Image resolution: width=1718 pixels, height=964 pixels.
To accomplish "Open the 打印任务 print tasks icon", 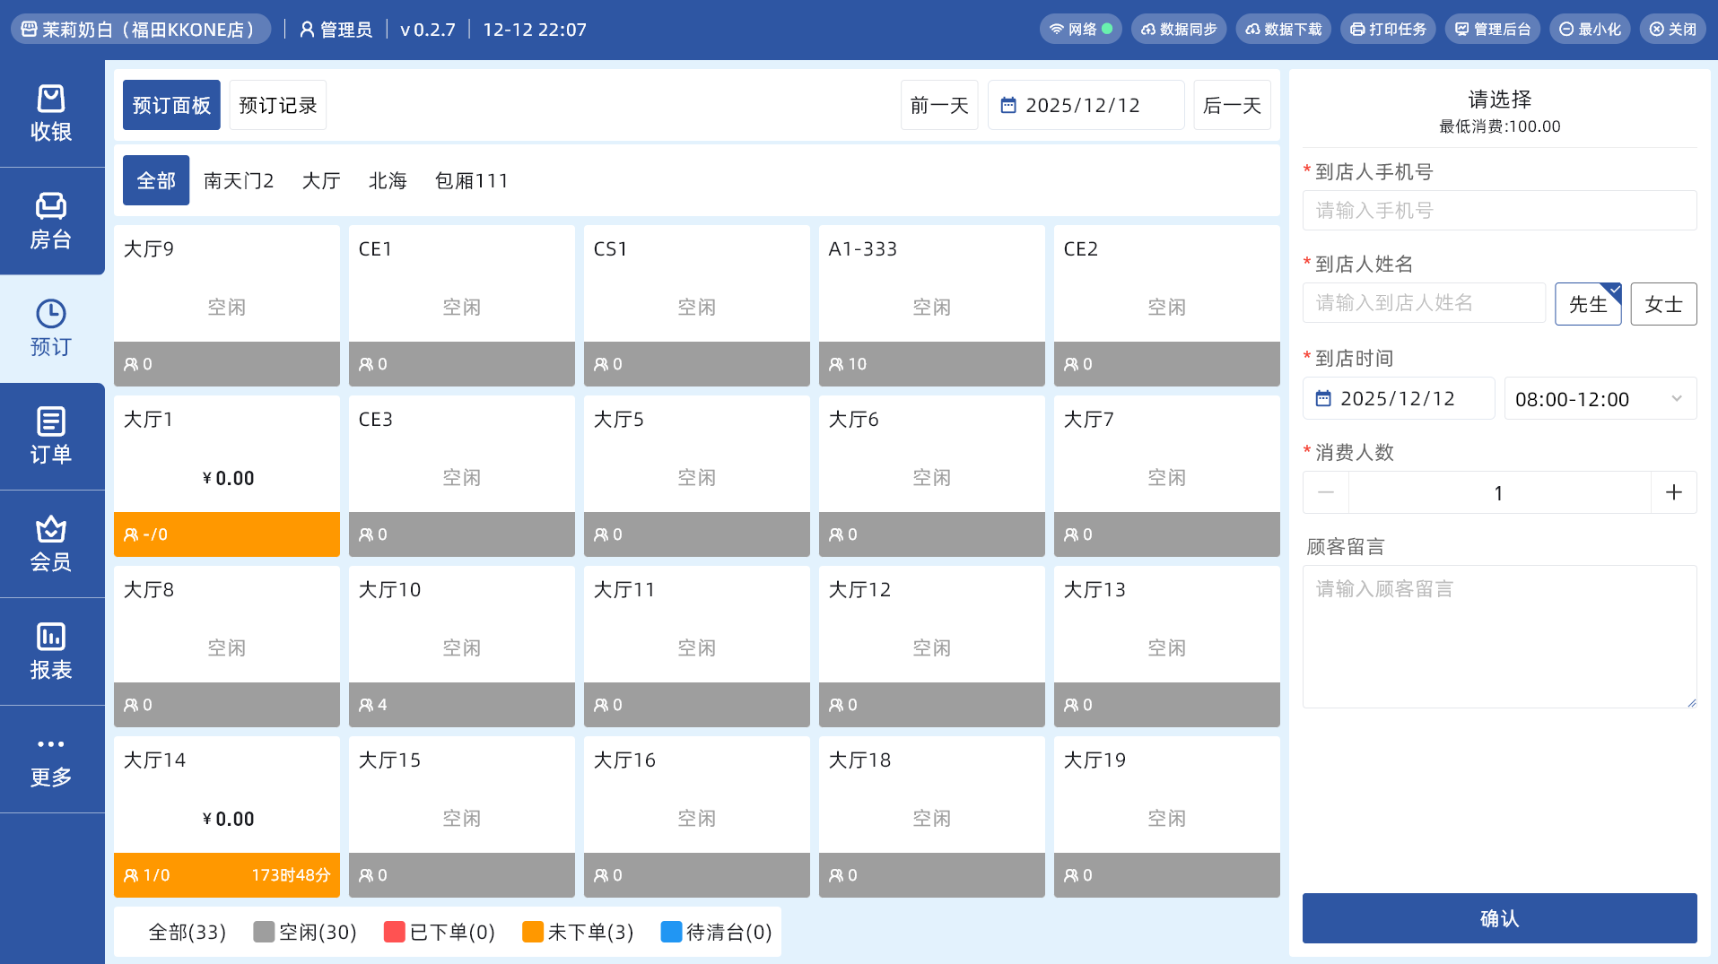I will pyautogui.click(x=1357, y=30).
